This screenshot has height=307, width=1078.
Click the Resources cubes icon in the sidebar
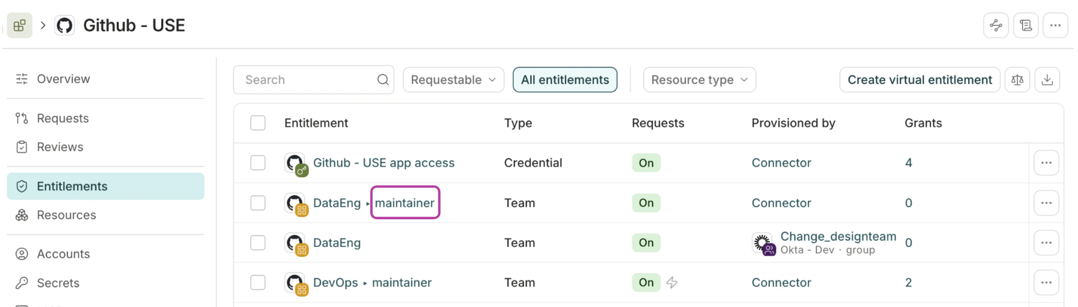click(21, 215)
